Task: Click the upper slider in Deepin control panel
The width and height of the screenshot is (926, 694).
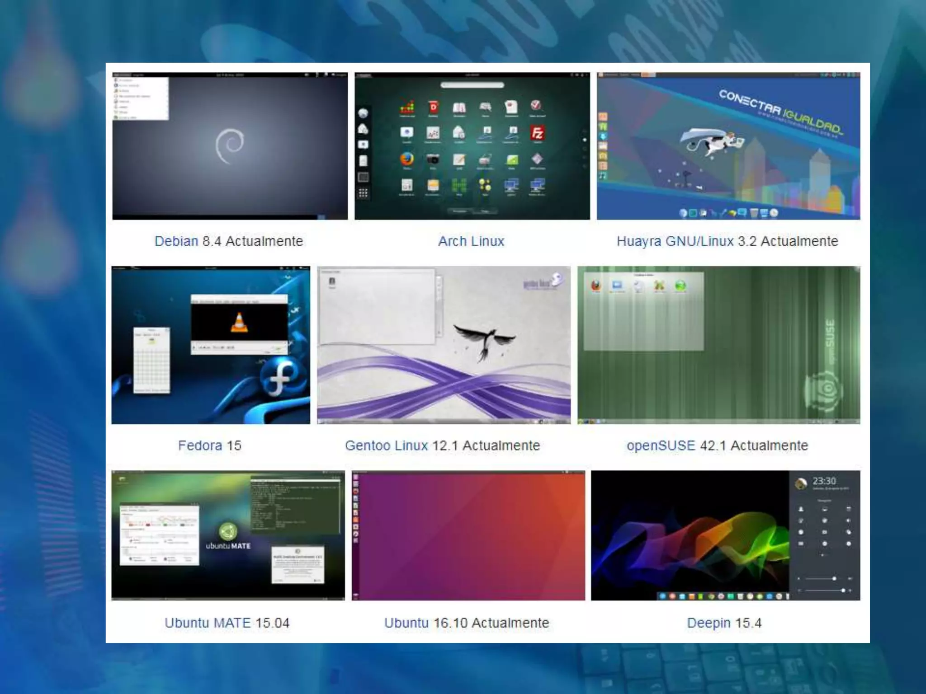Action: click(821, 578)
